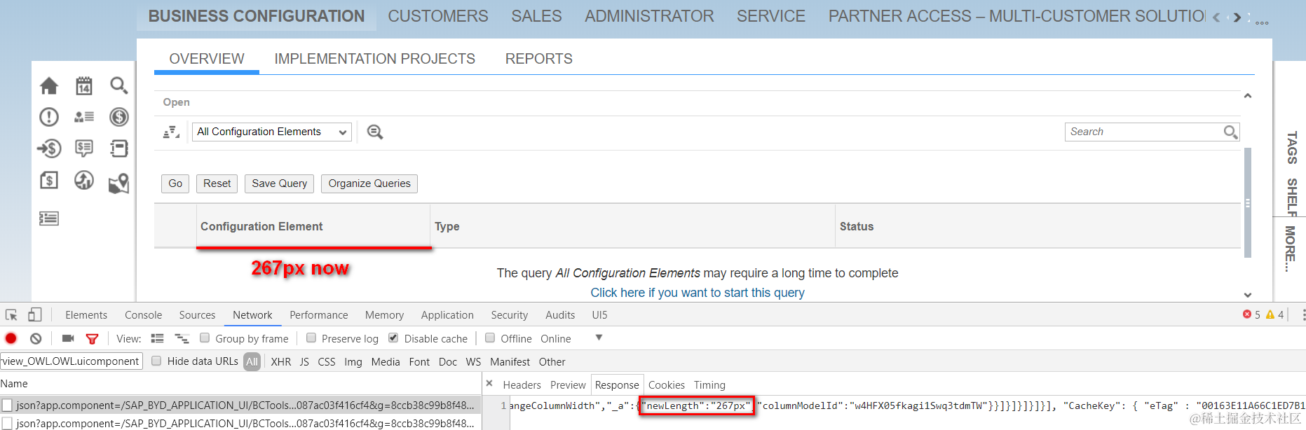Click the network filter text field
The image size is (1306, 430).
(72, 361)
